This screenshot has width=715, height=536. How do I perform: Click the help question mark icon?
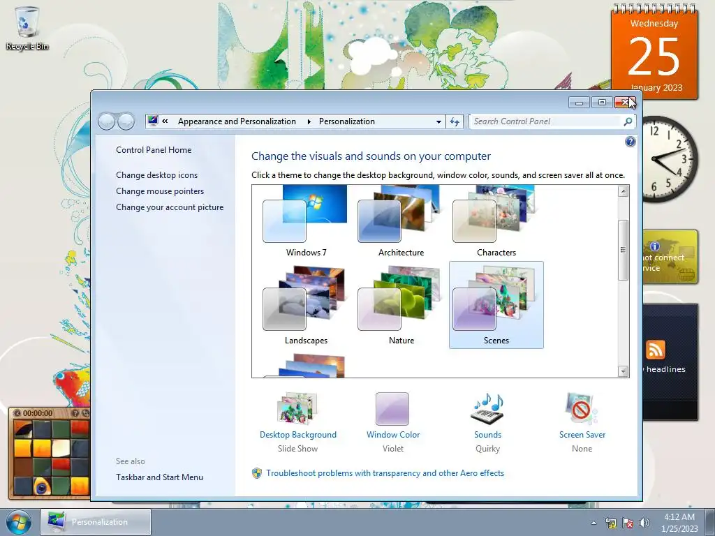[x=631, y=142]
